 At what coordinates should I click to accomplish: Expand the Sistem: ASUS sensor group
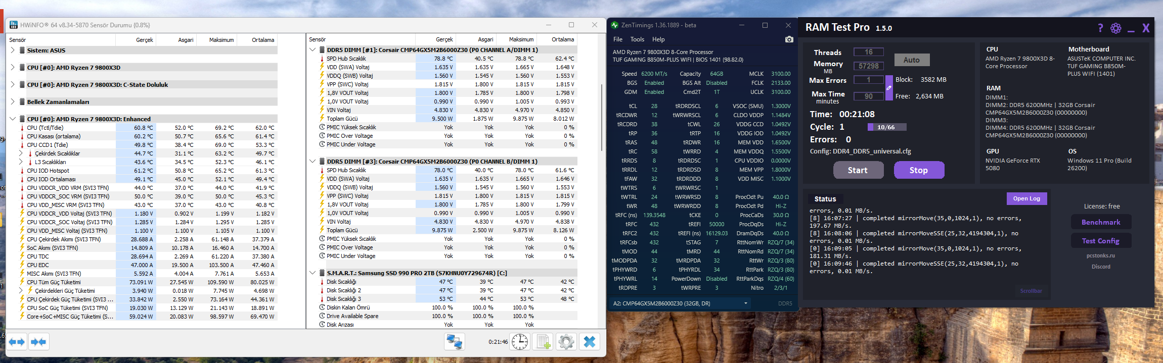coord(13,50)
